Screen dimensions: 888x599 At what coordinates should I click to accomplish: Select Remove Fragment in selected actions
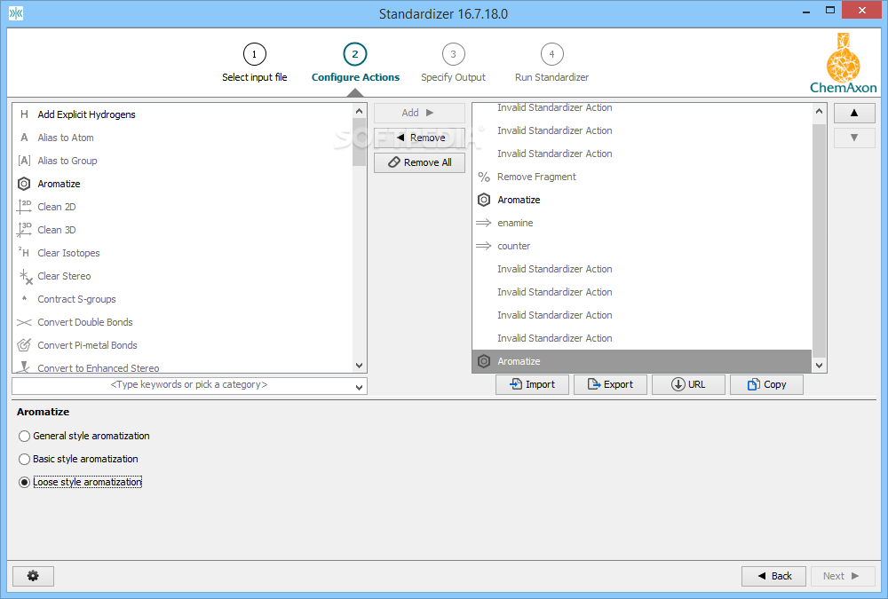click(642, 177)
